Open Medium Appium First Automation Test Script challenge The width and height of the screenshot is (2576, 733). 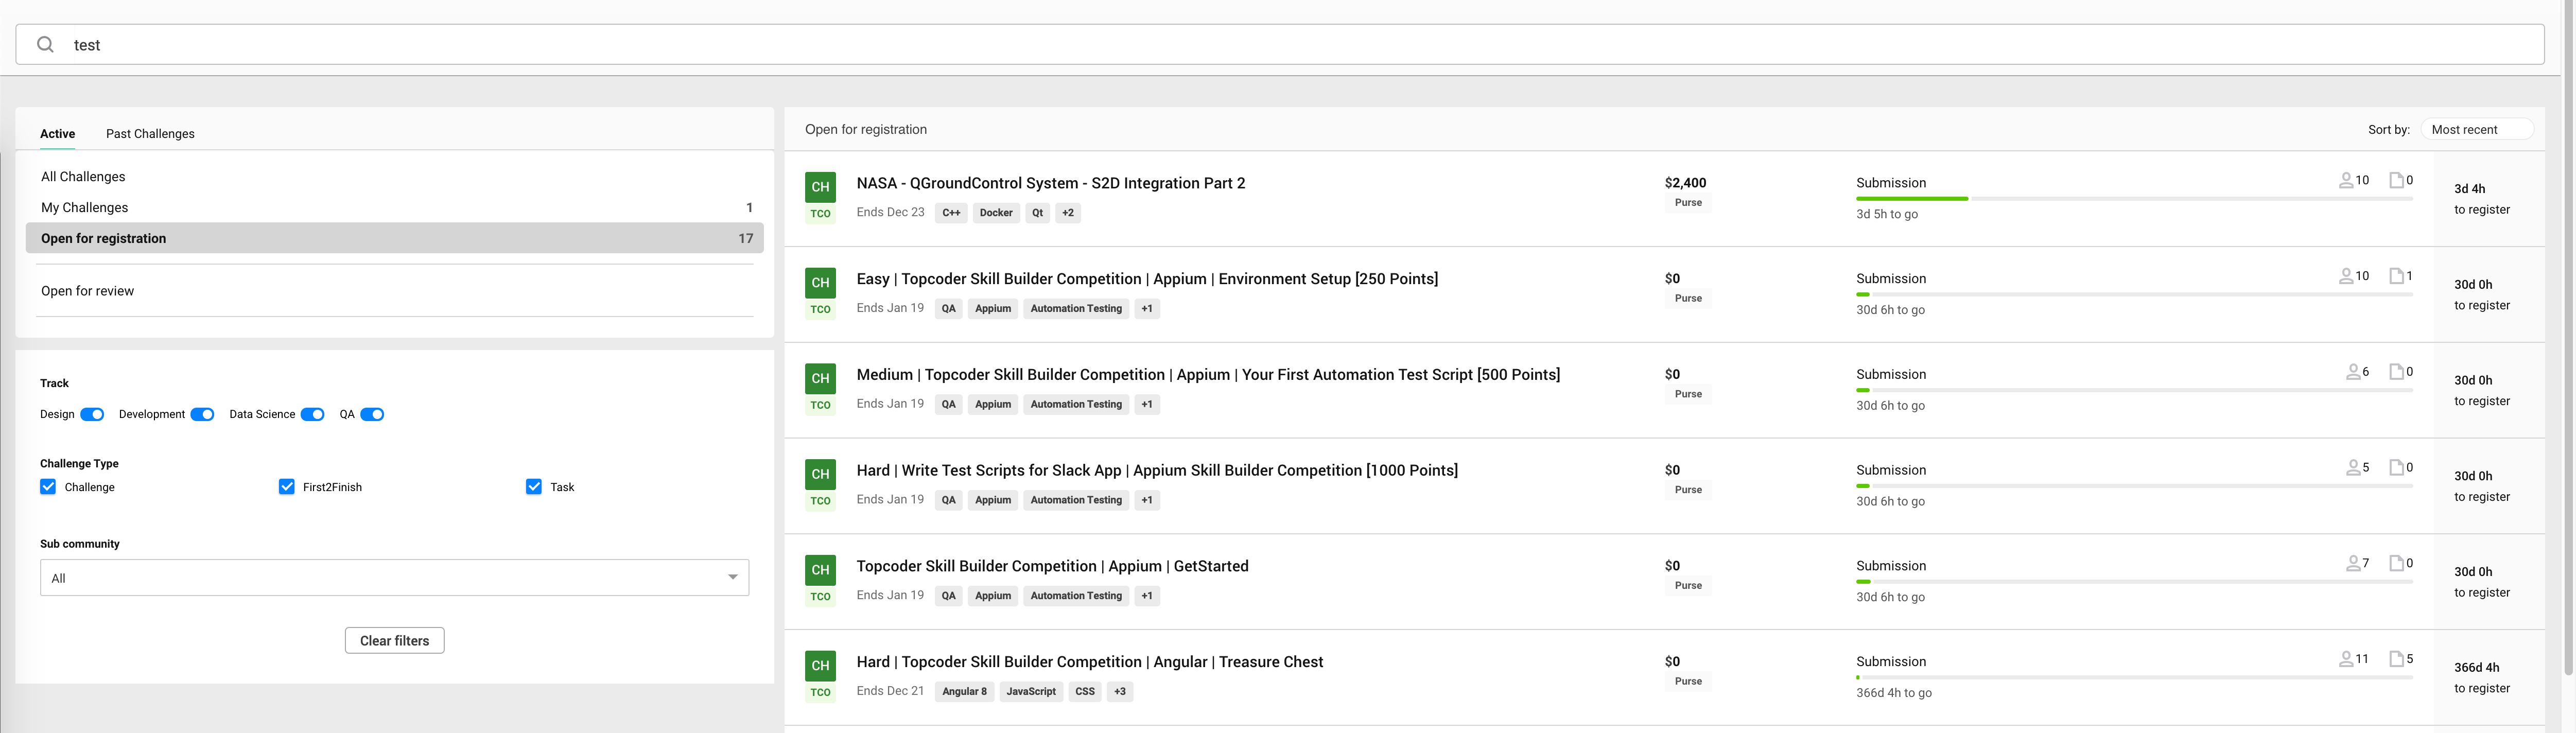[1208, 375]
